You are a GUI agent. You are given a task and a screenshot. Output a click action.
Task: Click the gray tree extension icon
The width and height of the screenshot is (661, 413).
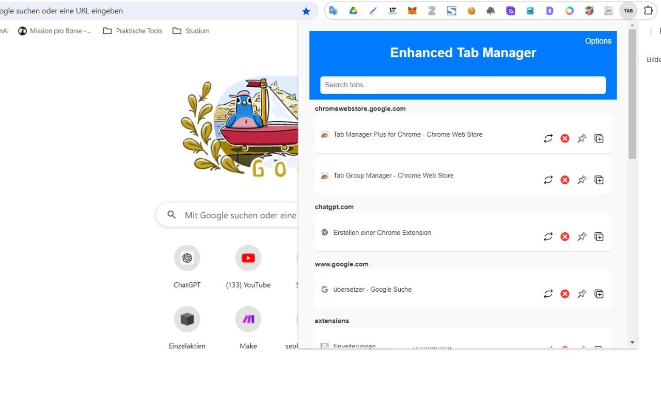(x=491, y=10)
